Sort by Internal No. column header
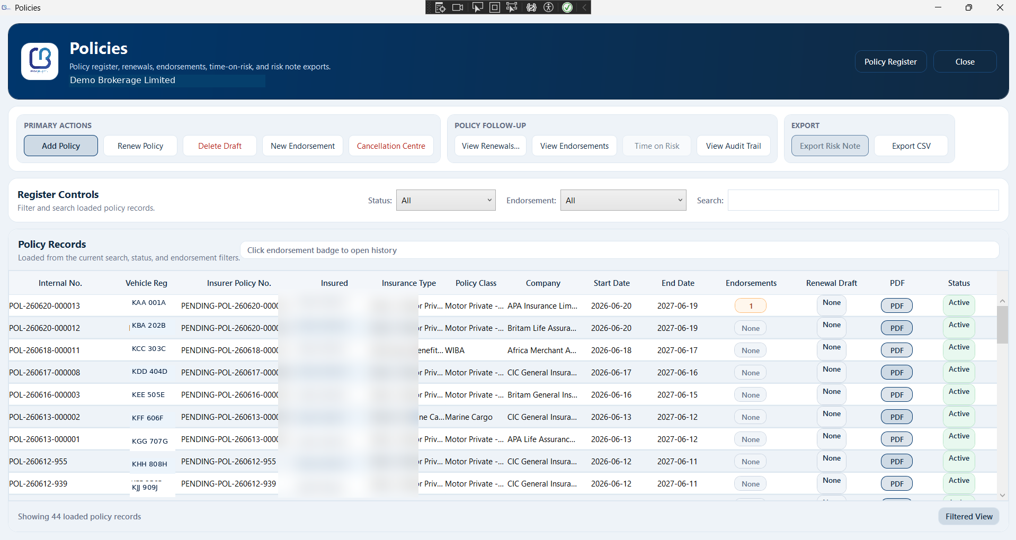 [x=60, y=283]
